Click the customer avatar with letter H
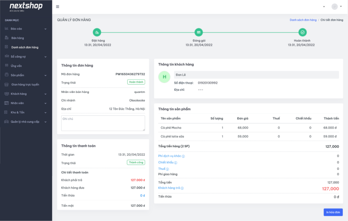This screenshot has height=221, width=348. pos(164,77)
